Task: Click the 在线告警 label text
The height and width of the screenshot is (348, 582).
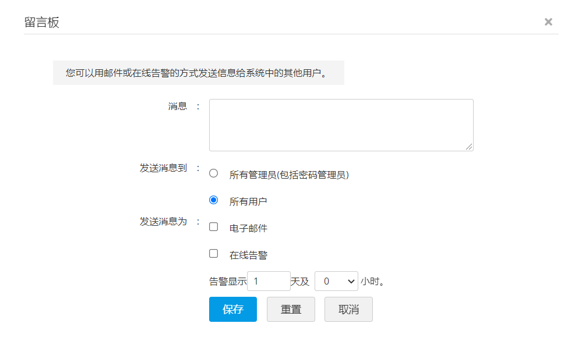Action: [248, 255]
